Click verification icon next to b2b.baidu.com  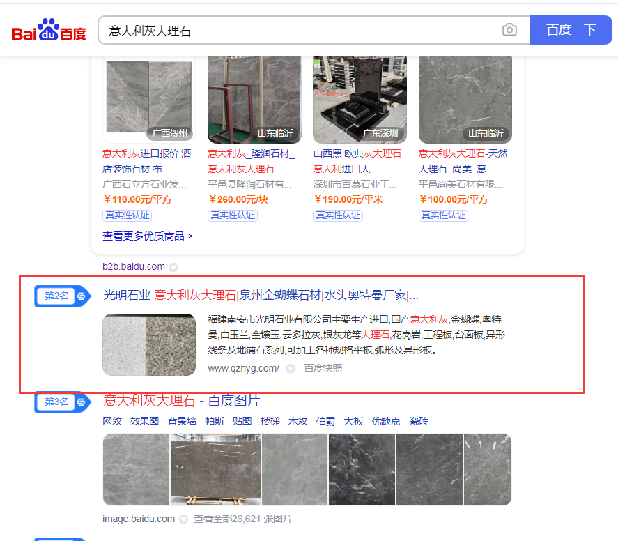173,266
